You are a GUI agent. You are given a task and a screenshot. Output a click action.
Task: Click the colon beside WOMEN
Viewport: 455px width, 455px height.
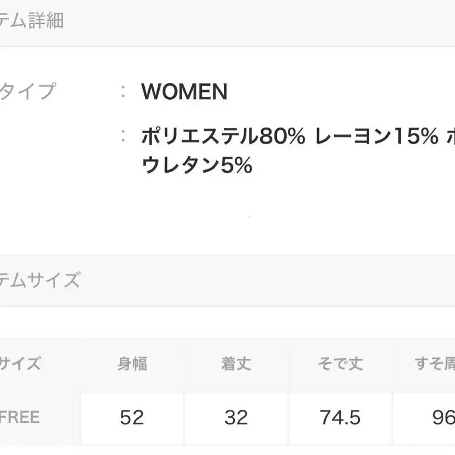[123, 91]
